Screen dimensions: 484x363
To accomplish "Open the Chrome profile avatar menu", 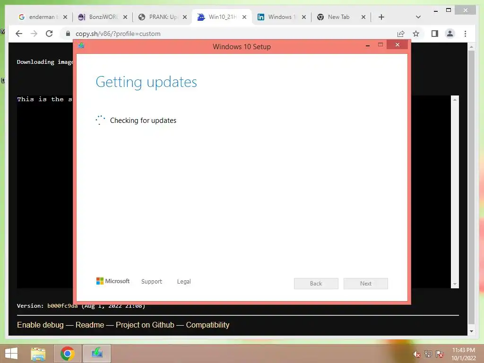I will [x=450, y=34].
